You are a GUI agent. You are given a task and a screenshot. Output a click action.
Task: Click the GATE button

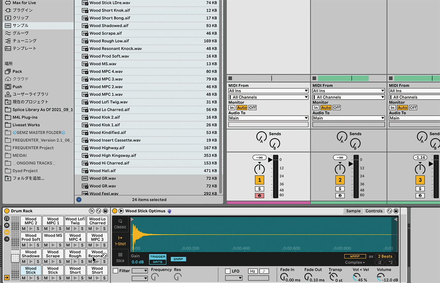[x=158, y=262]
